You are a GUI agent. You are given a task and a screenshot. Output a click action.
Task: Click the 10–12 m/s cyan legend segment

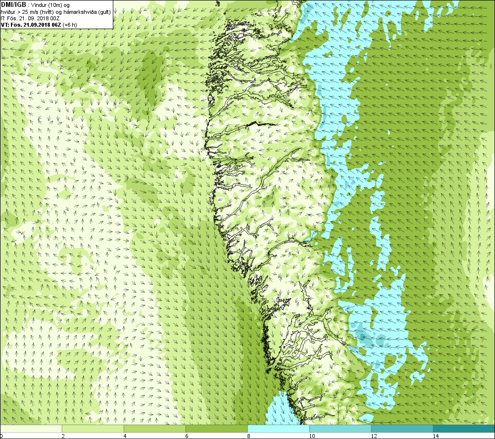(x=341, y=429)
